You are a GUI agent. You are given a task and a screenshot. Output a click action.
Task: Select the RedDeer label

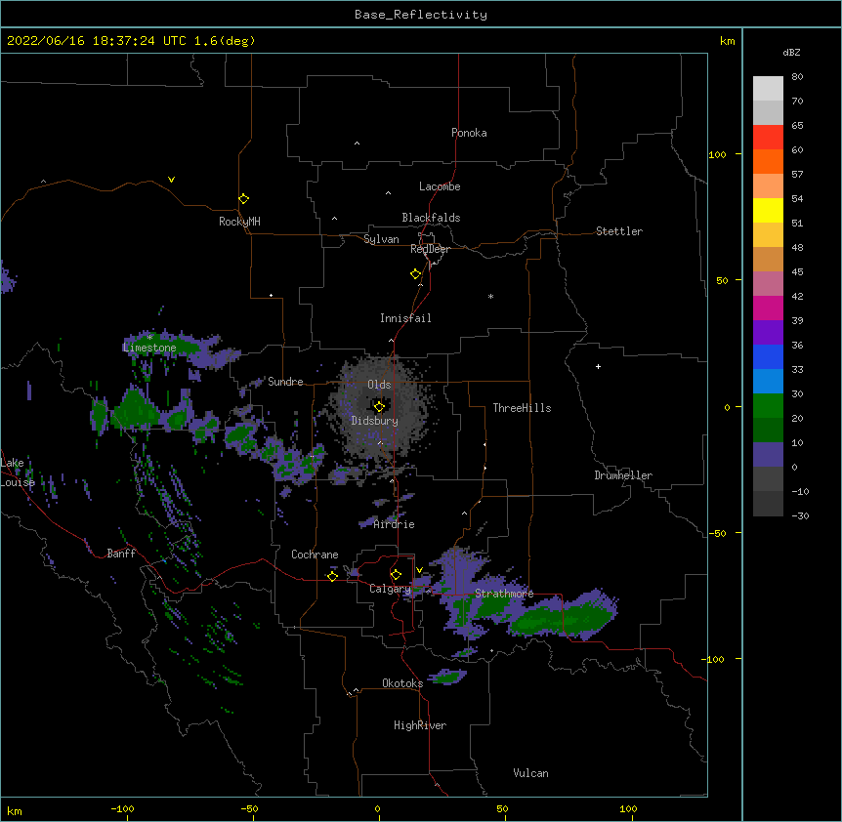[430, 249]
